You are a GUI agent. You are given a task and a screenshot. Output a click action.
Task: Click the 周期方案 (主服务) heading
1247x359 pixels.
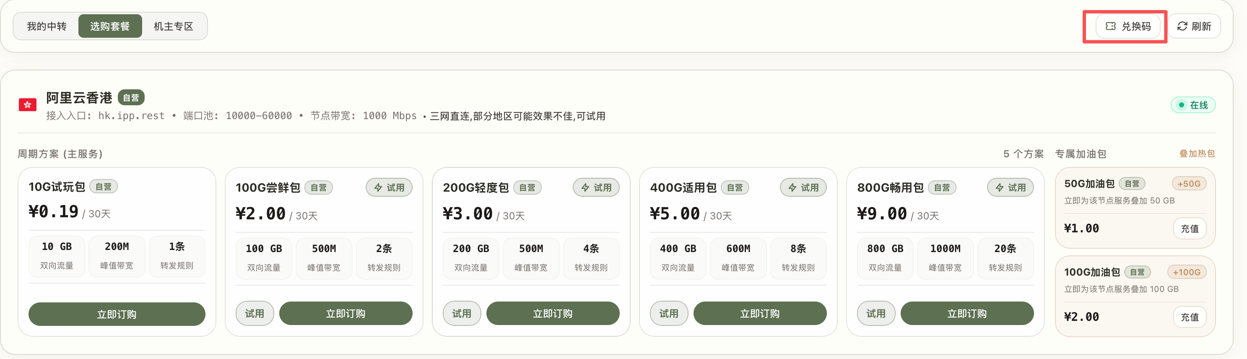click(x=60, y=153)
